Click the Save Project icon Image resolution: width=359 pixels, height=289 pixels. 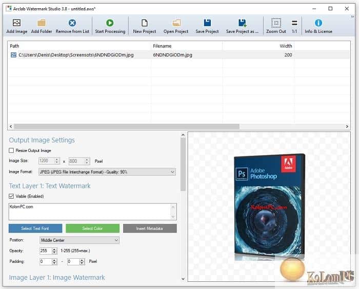click(207, 23)
